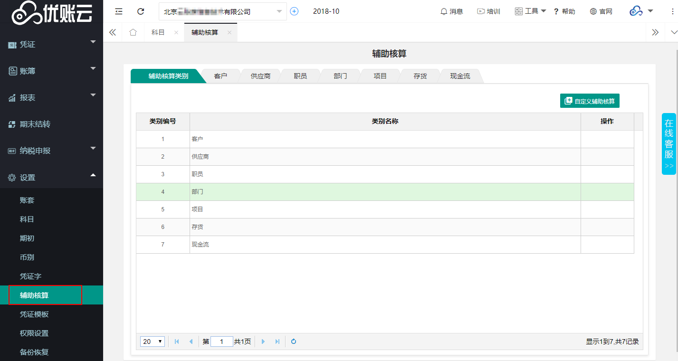The width and height of the screenshot is (678, 361).
Task: Click the plus icon to add company
Action: (294, 11)
